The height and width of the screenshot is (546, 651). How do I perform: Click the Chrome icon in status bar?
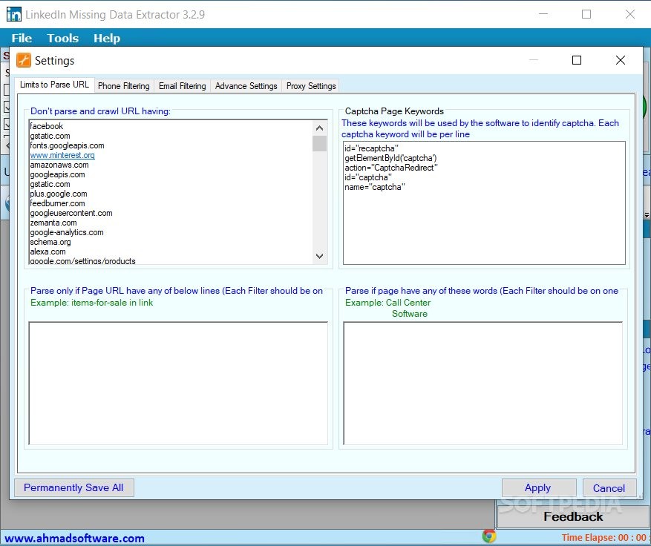pos(489,536)
